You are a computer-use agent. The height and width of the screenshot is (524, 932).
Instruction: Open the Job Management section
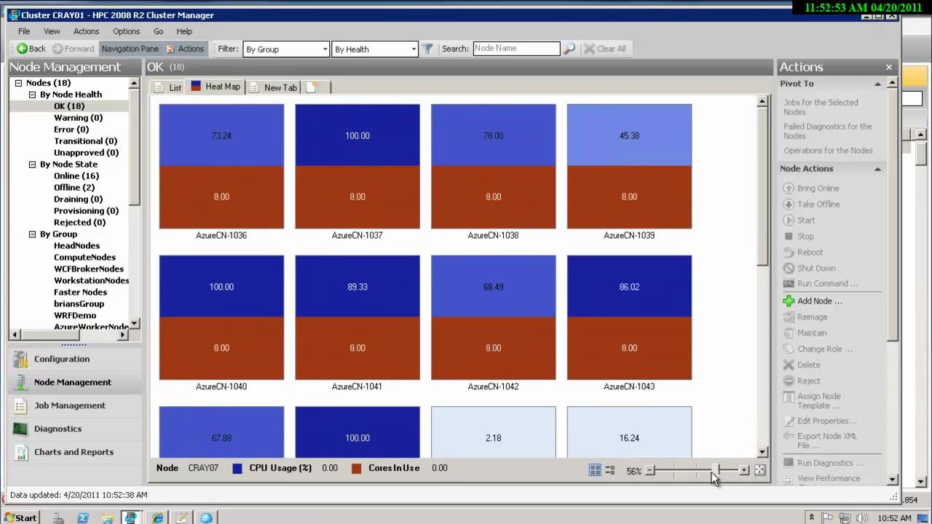click(75, 405)
